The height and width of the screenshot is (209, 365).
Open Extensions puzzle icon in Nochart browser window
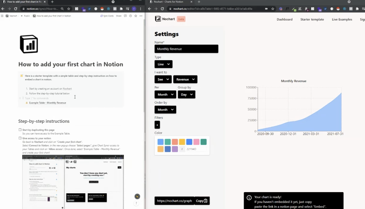tap(358, 9)
